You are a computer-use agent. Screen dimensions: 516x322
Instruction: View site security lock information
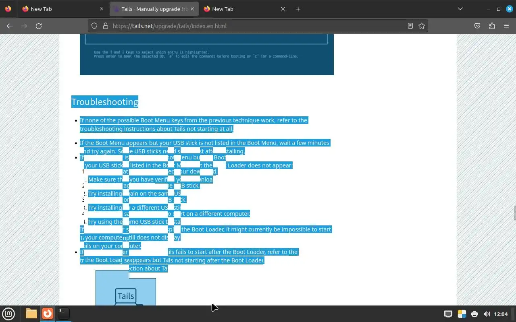point(106,26)
